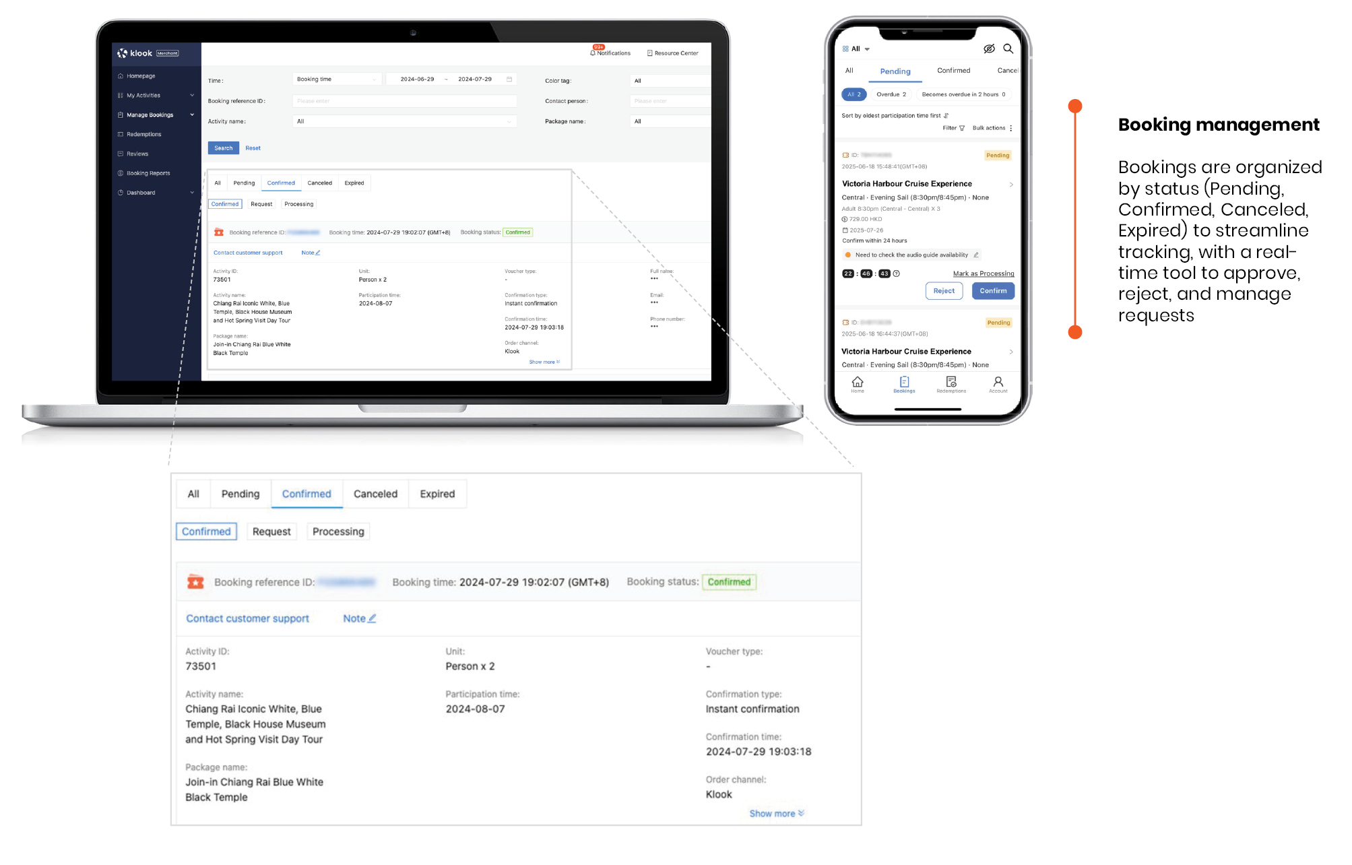
Task: Switch to the Canceled tab in the enlarged panel
Action: [375, 494]
